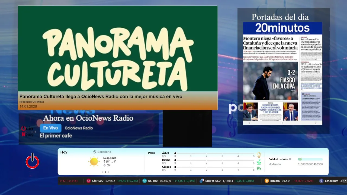Click the Ethereum ticker label
Image resolution: width=347 pixels, height=195 pixels.
pos(332,181)
